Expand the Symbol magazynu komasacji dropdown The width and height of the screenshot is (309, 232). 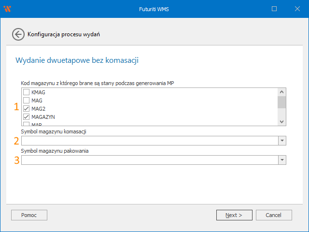[282, 141]
